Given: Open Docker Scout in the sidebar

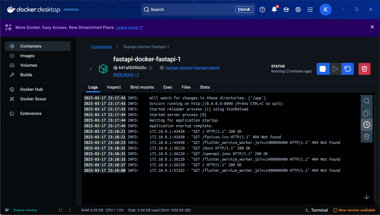Looking at the screenshot, I should [38, 99].
